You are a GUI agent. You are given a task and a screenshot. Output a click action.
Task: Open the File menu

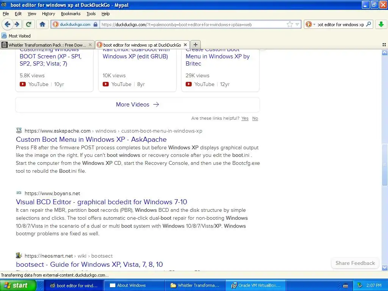[6, 14]
